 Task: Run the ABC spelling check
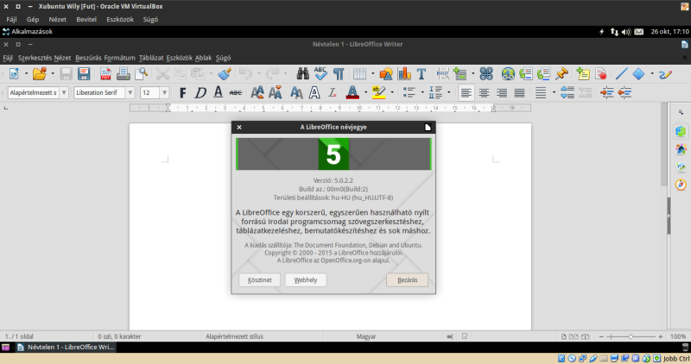pos(320,73)
